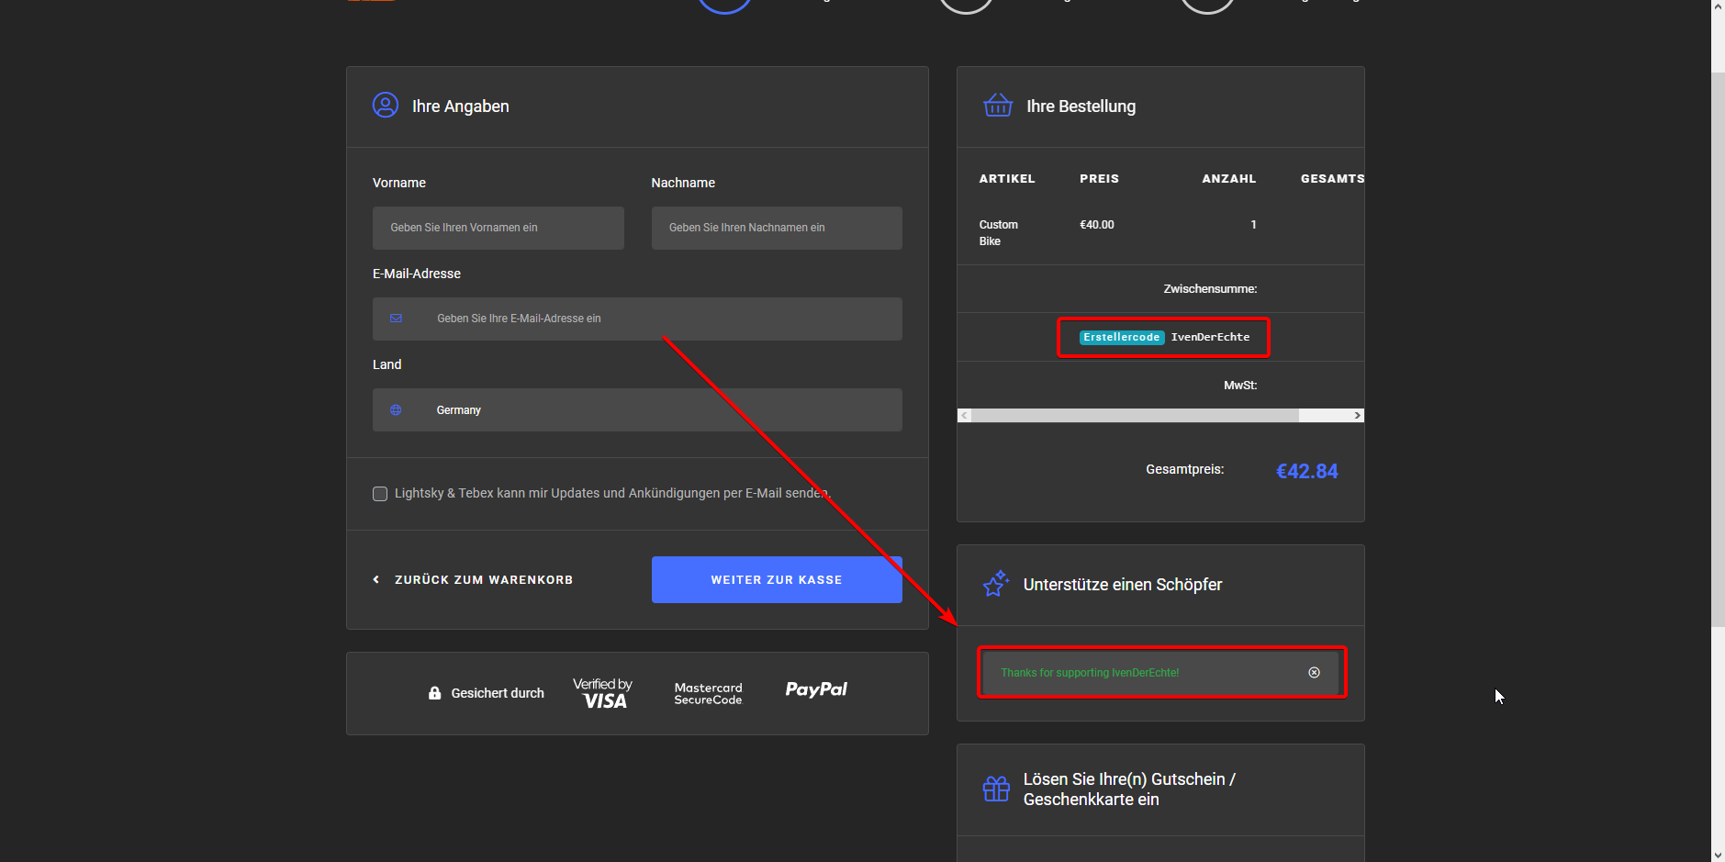Viewport: 1725px width, 862px height.
Task: Click the right arrow of the order table scrollbar
Action: click(1357, 416)
